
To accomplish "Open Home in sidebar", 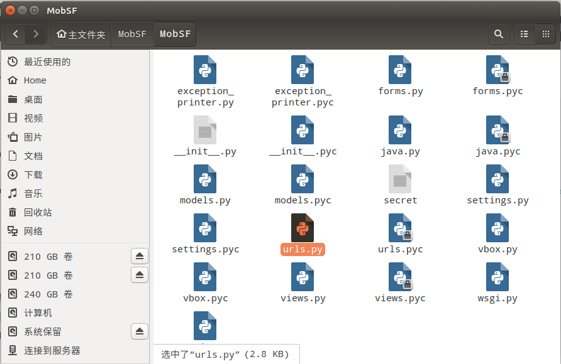I will tap(75, 80).
